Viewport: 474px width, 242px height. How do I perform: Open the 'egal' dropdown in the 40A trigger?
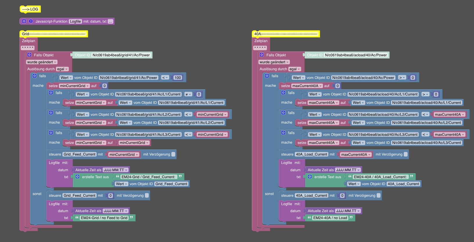point(295,69)
